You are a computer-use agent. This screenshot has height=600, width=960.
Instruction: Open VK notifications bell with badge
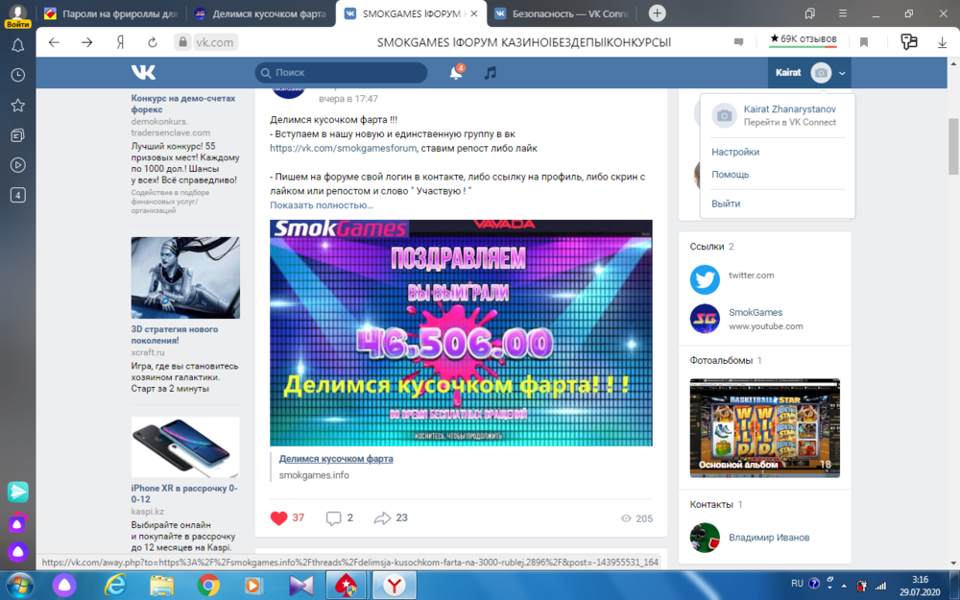click(456, 72)
